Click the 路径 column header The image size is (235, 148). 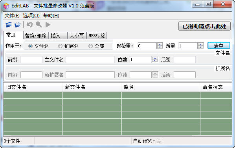(160, 87)
